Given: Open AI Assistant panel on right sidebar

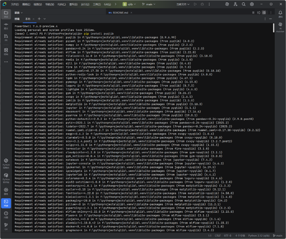Looking at the screenshot, I should point(280,27).
